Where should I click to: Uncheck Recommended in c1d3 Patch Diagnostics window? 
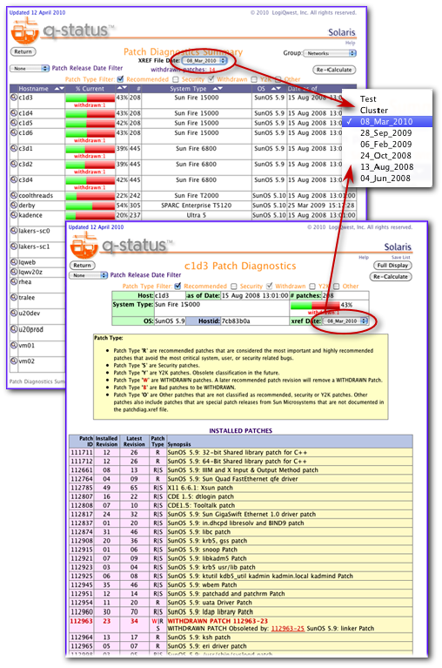click(x=177, y=286)
